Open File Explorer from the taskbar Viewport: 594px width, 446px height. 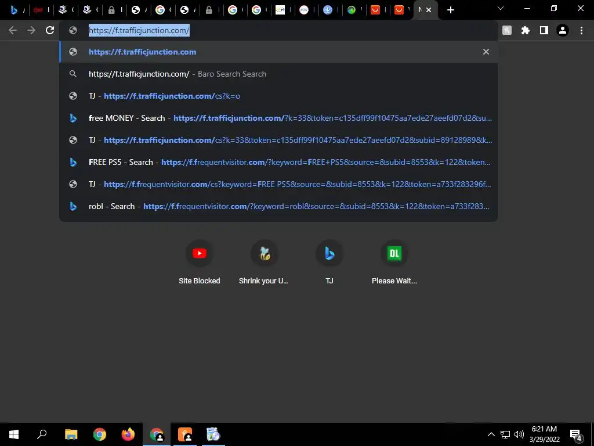point(71,434)
